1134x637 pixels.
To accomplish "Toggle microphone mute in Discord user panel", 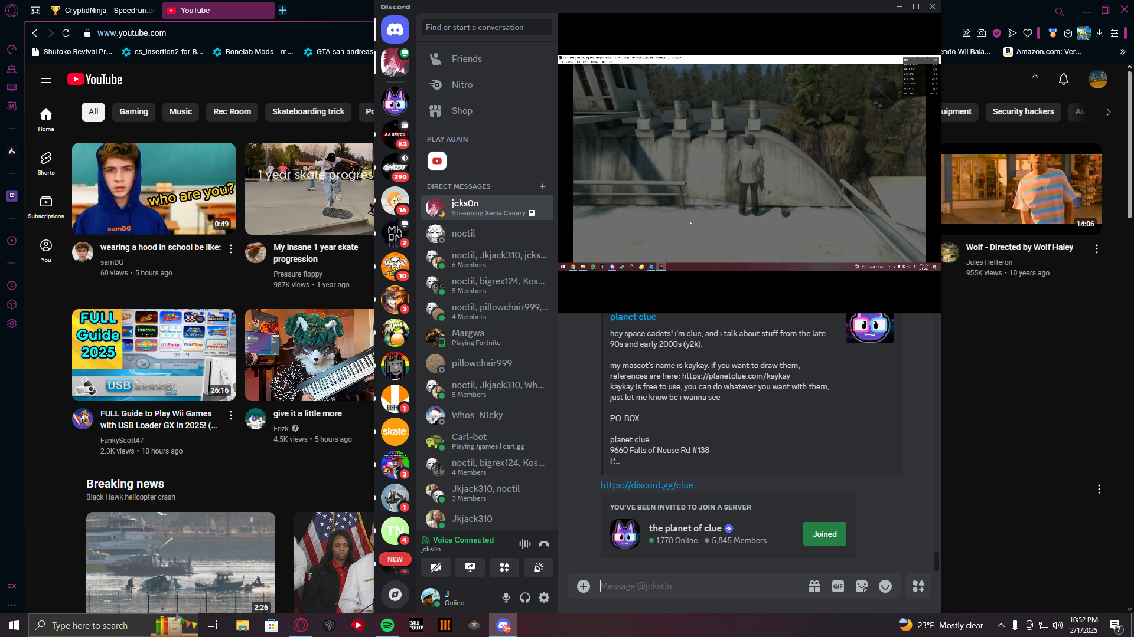I will tap(506, 597).
